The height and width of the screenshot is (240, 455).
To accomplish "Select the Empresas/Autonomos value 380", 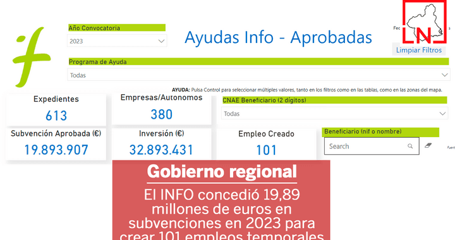I will tap(161, 114).
